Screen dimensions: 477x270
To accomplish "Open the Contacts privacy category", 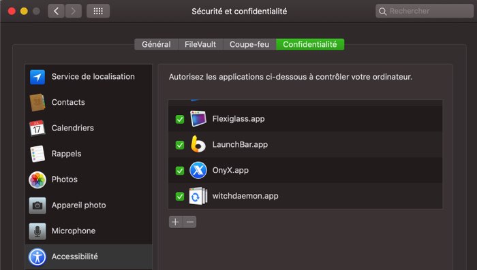I will pos(89,102).
